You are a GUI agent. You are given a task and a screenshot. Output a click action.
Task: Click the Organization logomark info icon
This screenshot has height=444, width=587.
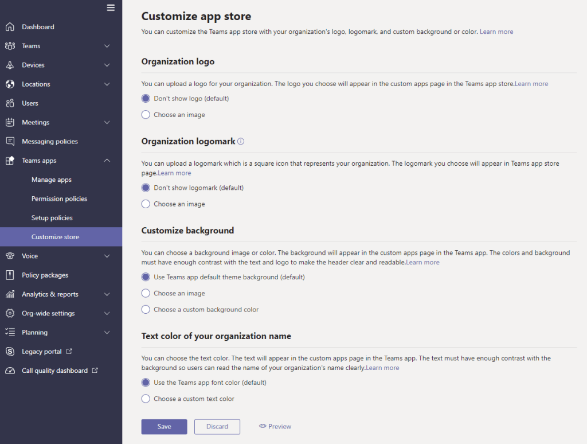[x=241, y=141]
